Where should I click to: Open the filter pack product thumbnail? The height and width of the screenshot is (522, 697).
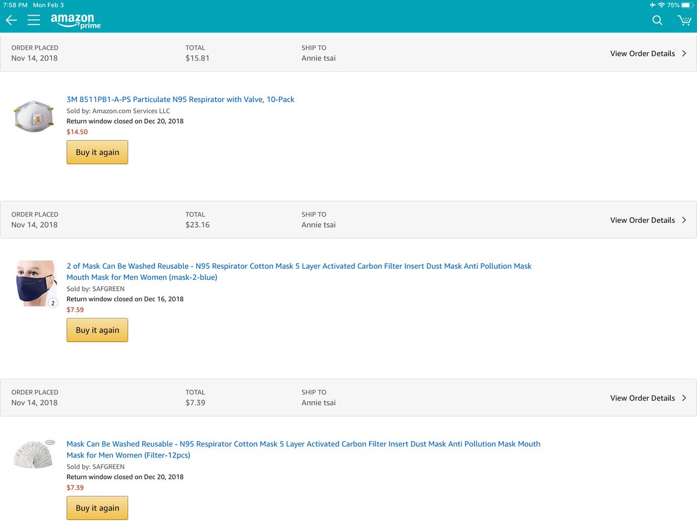coord(34,455)
